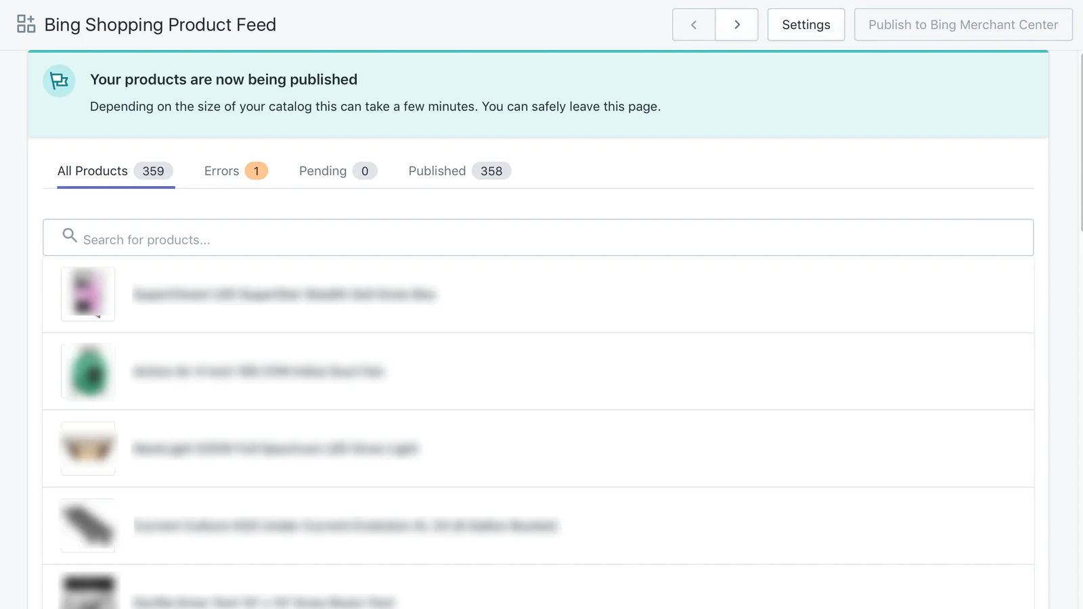This screenshot has width=1083, height=609.
Task: Click the partially visible thumbnail in bottom row
Action: pos(88,593)
